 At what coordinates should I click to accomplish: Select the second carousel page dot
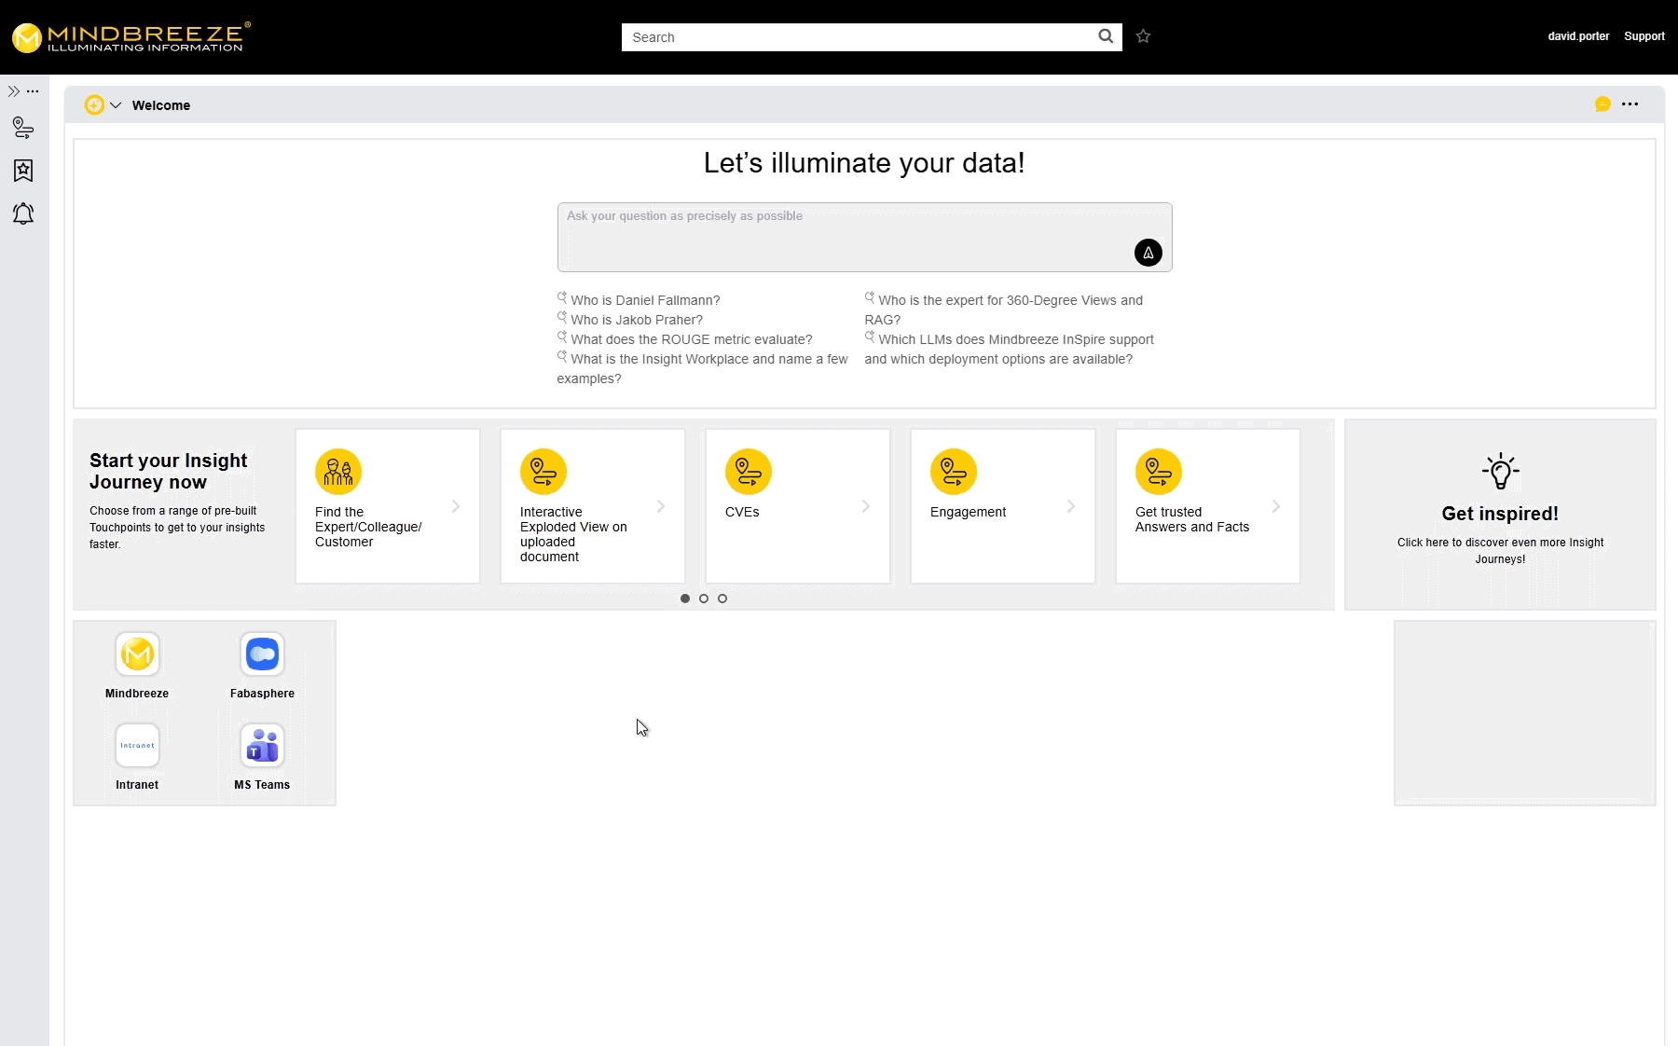(704, 599)
